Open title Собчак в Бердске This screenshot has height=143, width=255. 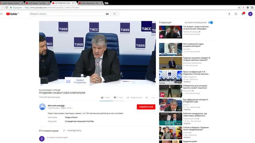pos(196,129)
